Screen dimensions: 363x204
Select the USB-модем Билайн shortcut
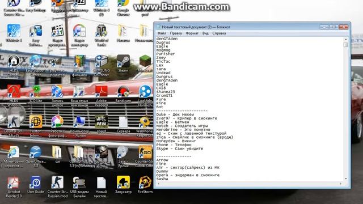pyautogui.click(x=79, y=186)
